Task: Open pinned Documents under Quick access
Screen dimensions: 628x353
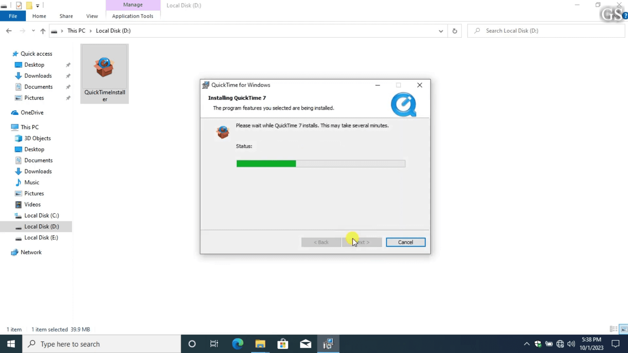Action: [x=38, y=87]
